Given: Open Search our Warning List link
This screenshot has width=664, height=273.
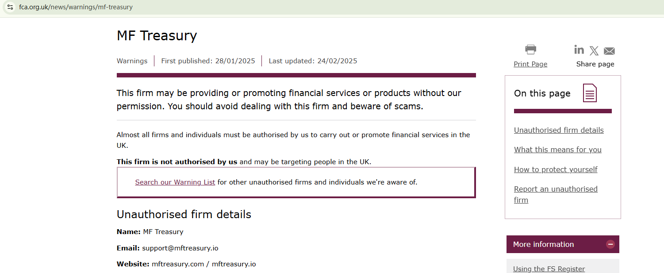Looking at the screenshot, I should (175, 182).
